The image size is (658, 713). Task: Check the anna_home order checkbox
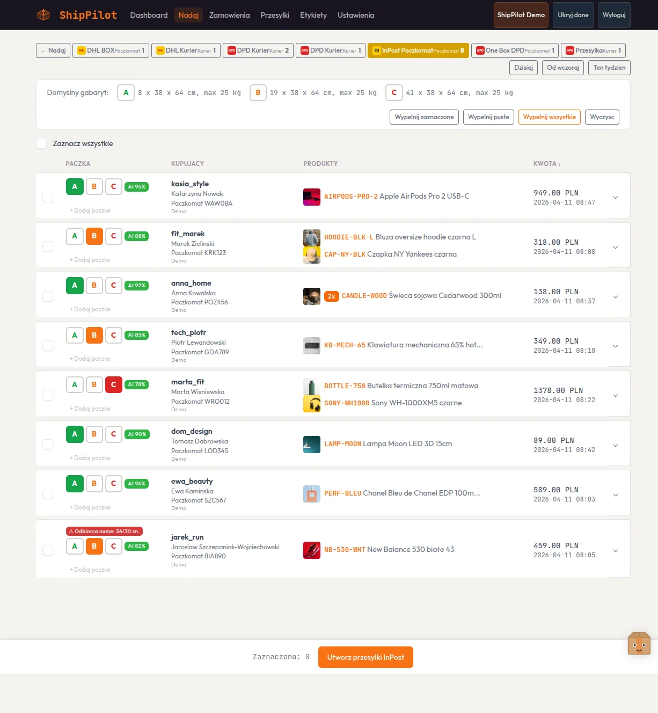(48, 296)
